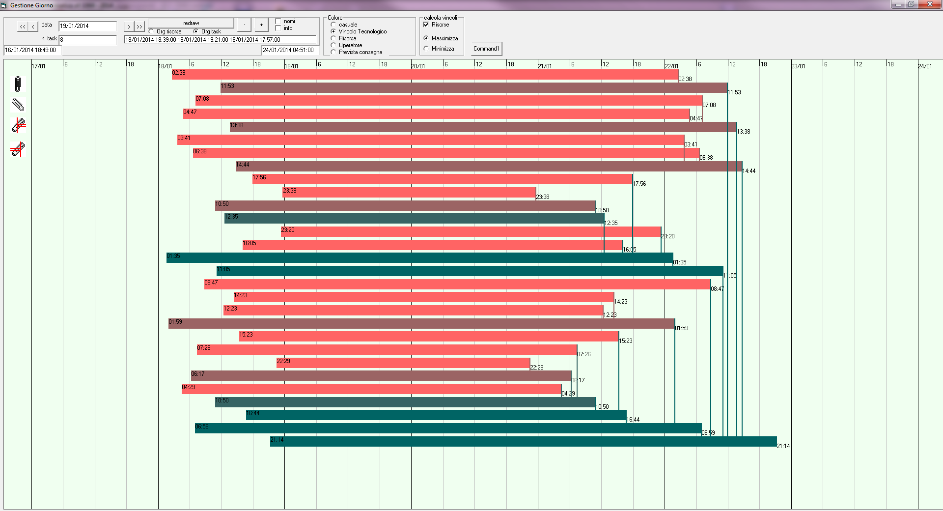Screen dimensions: 943x511
Task: Jump forward with the >> date button
Action: (139, 27)
